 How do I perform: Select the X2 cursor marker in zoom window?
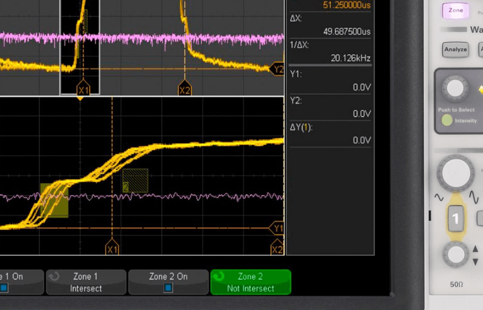coord(277,246)
